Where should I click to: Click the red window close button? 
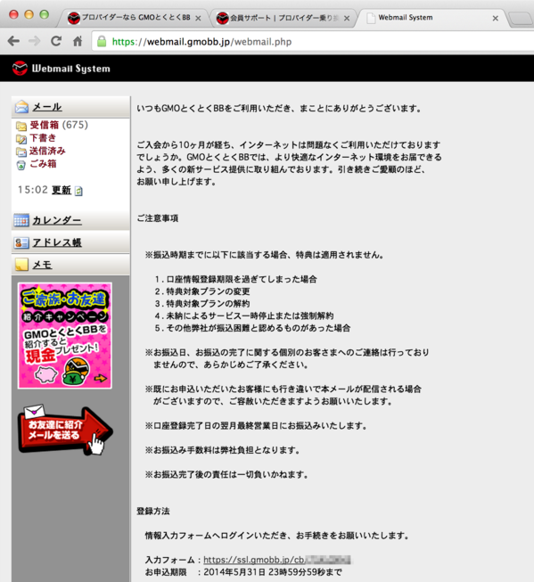tap(13, 14)
